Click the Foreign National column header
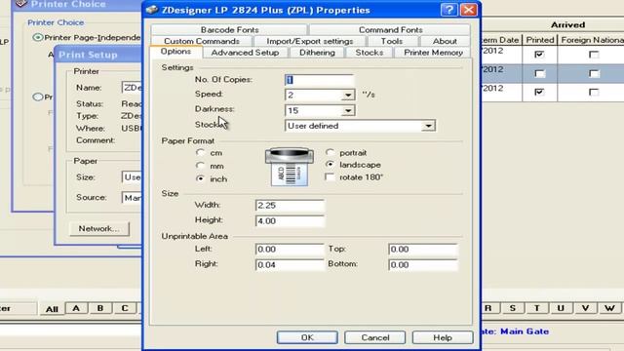Viewport: 624px width, 351px height. point(591,40)
